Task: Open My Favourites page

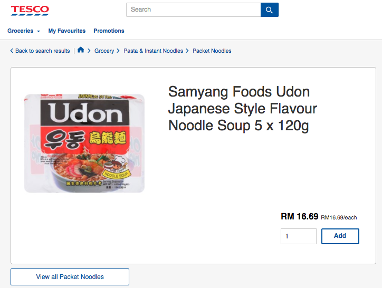Action: [x=67, y=31]
